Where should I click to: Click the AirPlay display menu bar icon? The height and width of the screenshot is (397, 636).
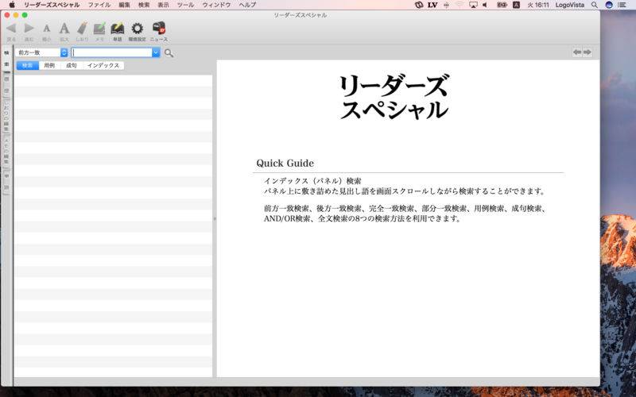(473, 5)
